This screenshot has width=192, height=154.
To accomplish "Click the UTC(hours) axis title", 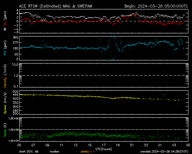I will click(103, 149).
